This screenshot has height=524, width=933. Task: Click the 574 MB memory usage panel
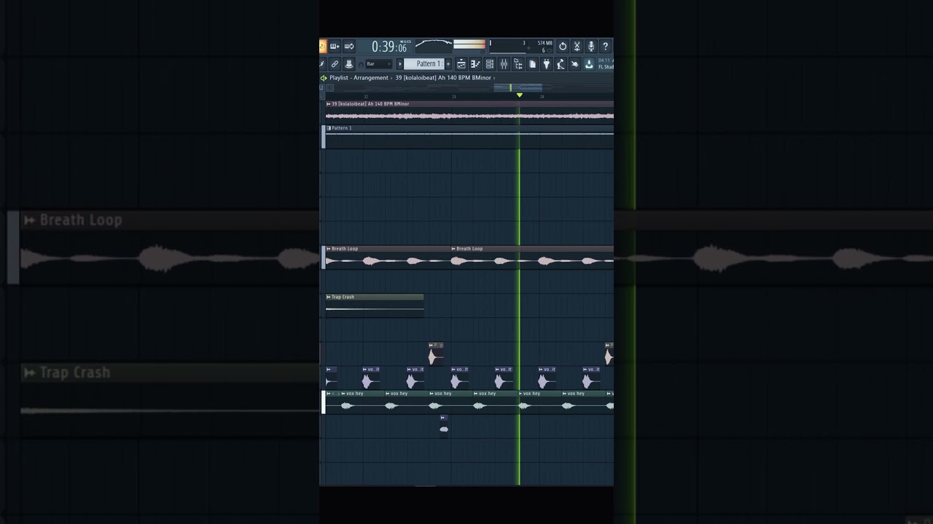(521, 47)
